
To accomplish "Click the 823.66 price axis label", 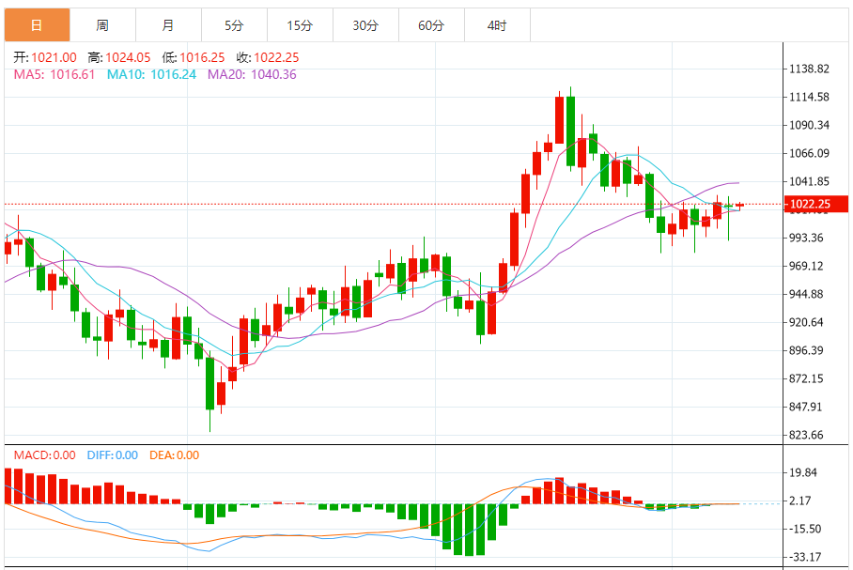I will [806, 435].
